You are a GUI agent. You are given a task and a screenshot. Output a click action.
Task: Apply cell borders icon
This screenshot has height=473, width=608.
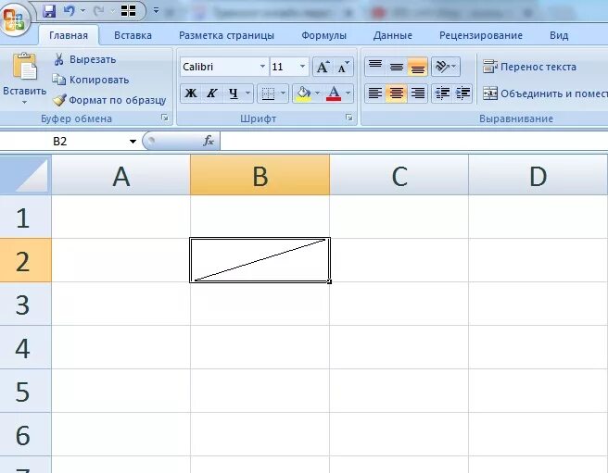point(268,93)
